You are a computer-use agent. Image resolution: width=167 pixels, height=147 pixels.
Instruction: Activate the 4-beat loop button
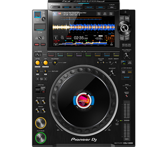[38, 71]
